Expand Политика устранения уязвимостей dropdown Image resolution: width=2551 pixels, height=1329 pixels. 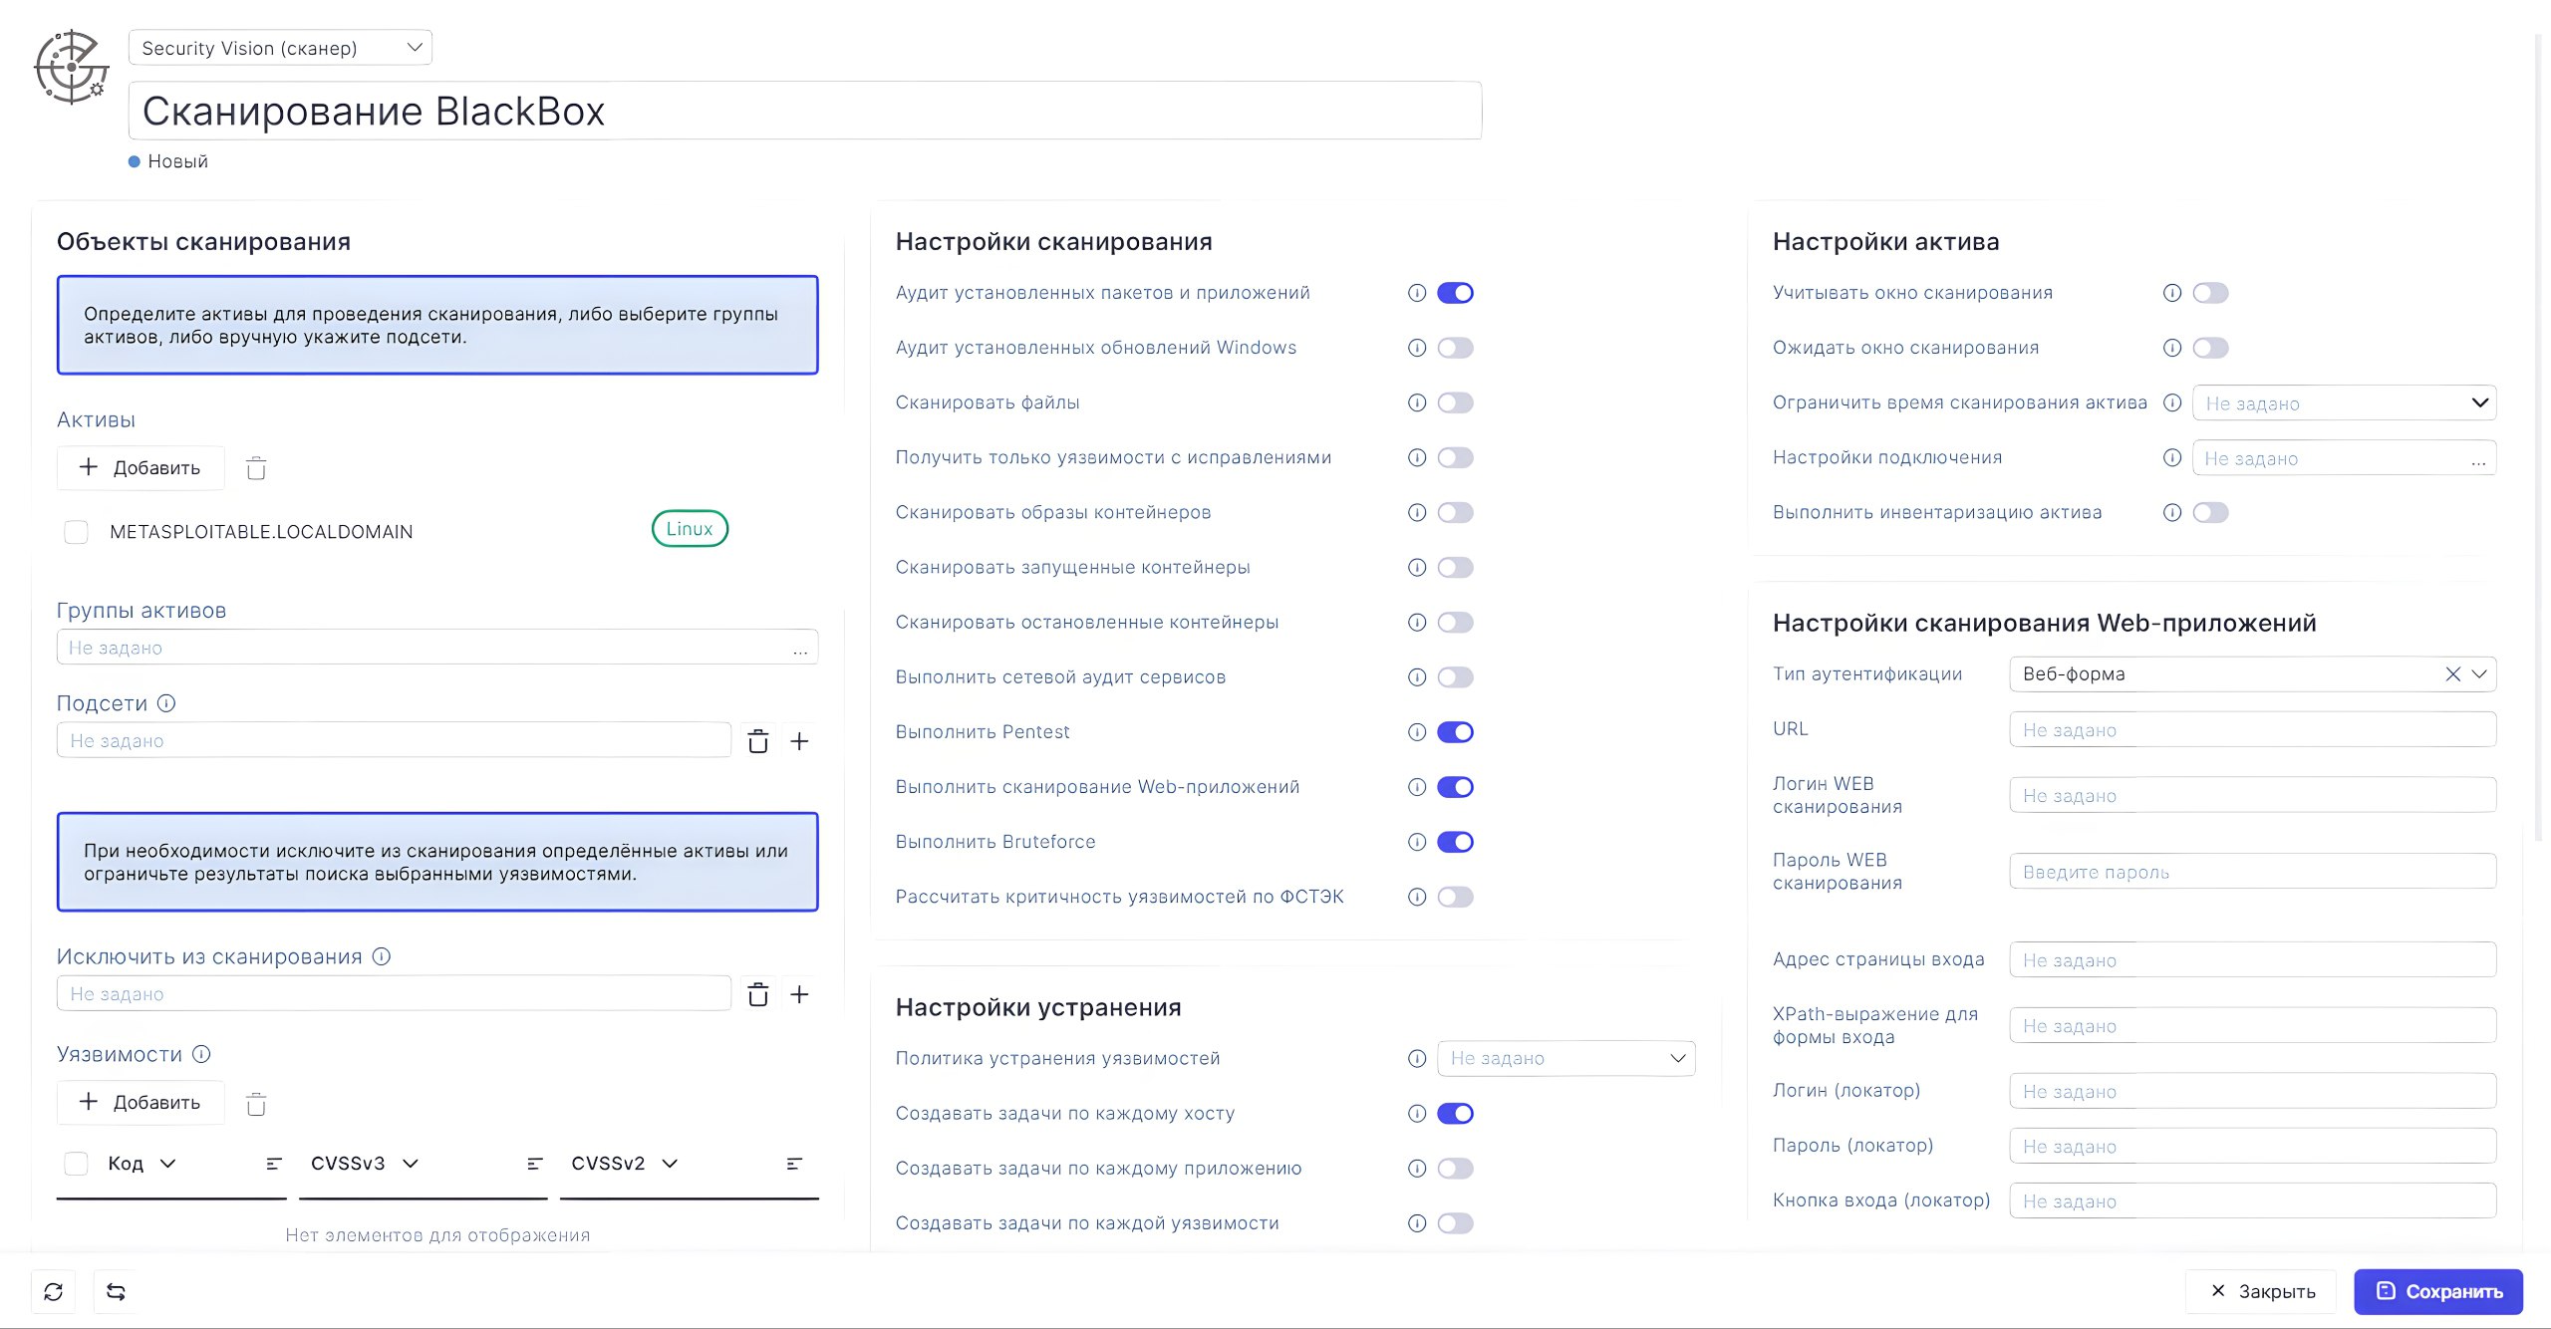[1565, 1058]
